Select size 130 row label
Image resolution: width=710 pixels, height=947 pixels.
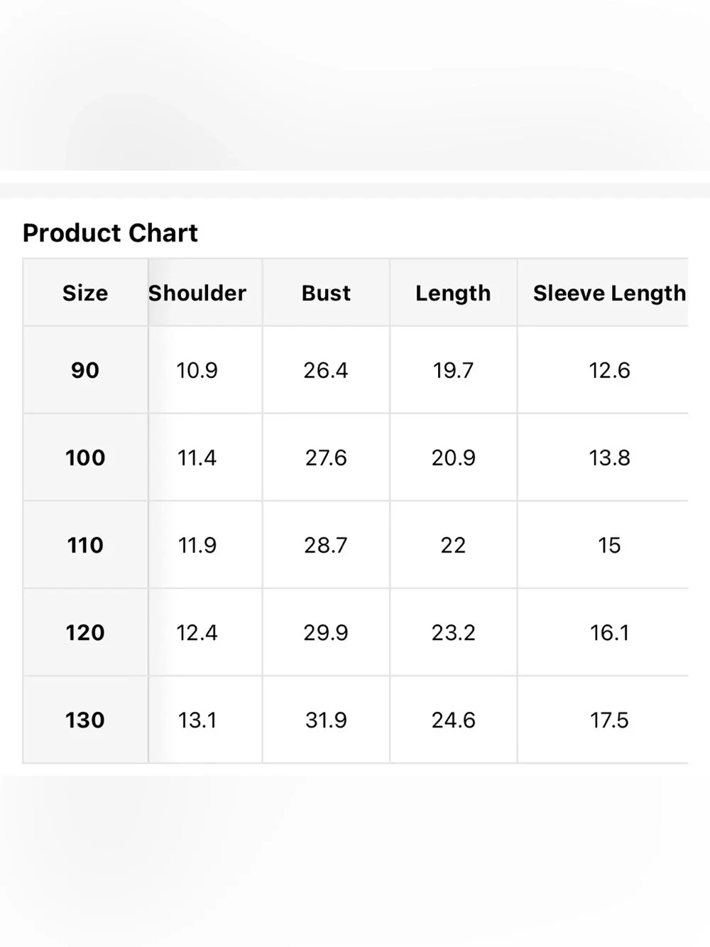coord(85,720)
